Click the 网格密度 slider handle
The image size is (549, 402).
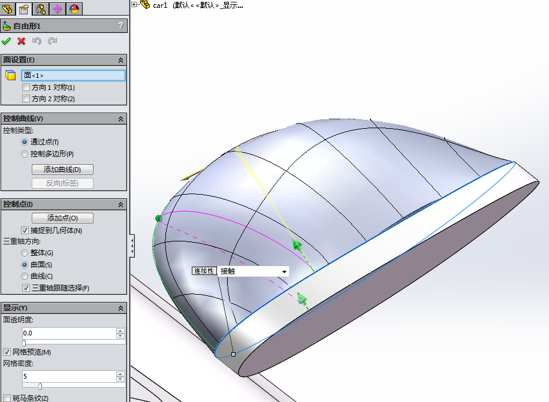click(x=40, y=386)
